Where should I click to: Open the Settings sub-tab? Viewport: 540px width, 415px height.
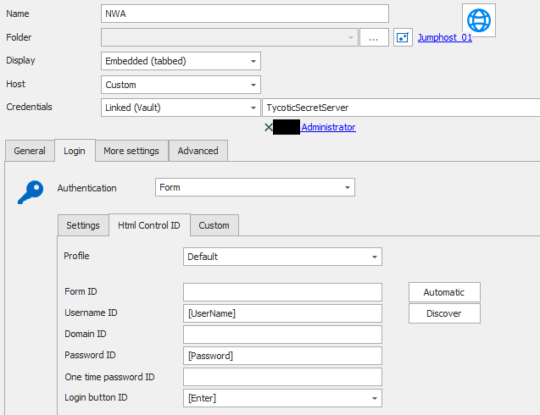pyautogui.click(x=83, y=225)
